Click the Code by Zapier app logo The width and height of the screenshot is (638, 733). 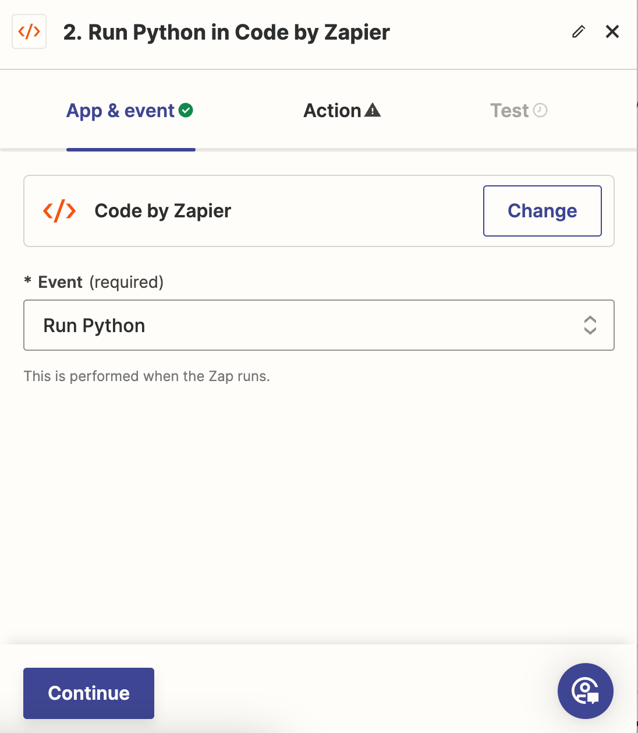tap(59, 211)
